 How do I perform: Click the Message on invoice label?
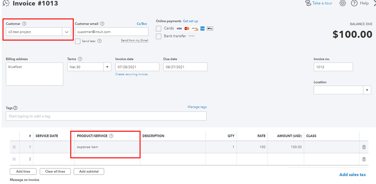(x=24, y=180)
